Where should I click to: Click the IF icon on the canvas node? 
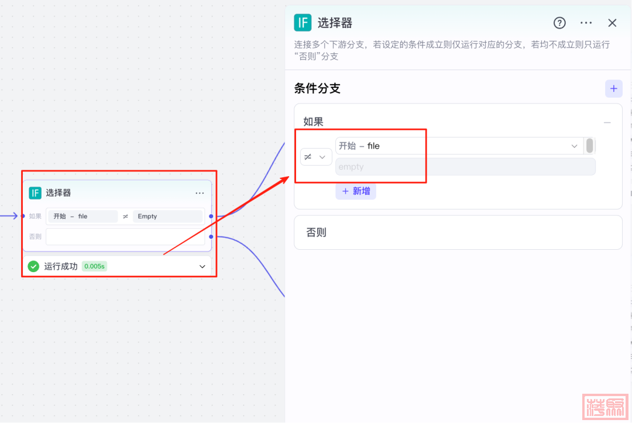(35, 193)
